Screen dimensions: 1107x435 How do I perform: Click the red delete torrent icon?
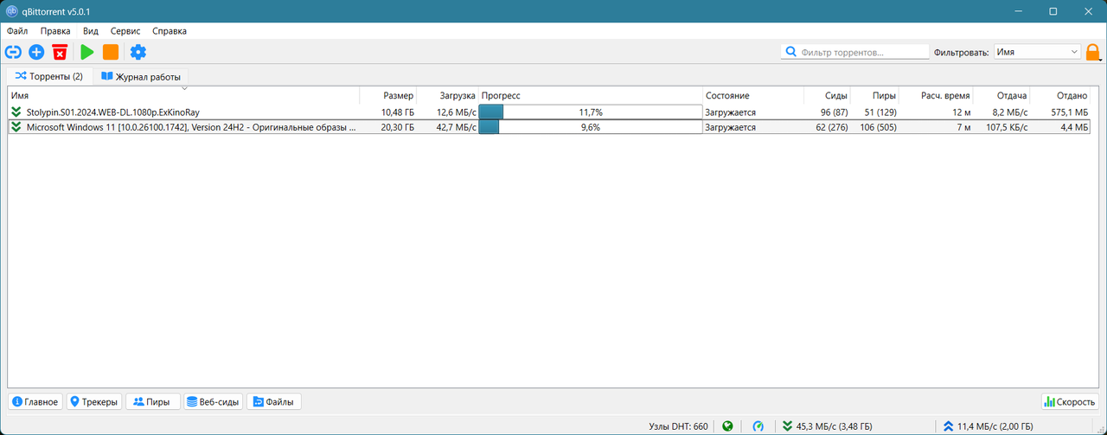60,52
